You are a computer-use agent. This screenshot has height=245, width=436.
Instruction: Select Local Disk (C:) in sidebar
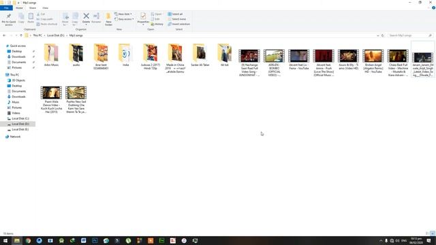point(20,118)
